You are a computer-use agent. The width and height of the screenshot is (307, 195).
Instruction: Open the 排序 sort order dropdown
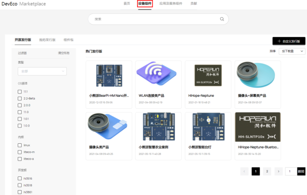(x=292, y=51)
